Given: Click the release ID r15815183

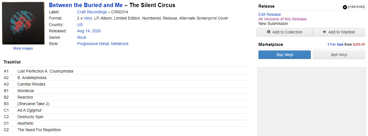Looking at the screenshot, I should 356,7.
